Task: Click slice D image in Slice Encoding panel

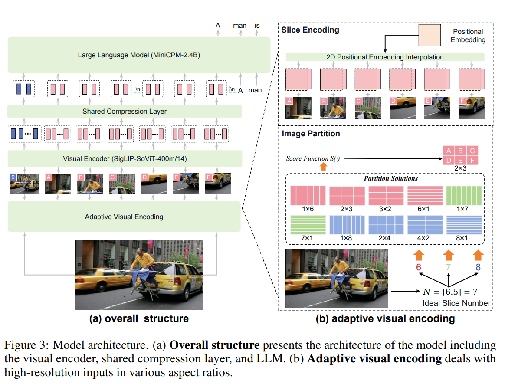Action: [x=403, y=108]
